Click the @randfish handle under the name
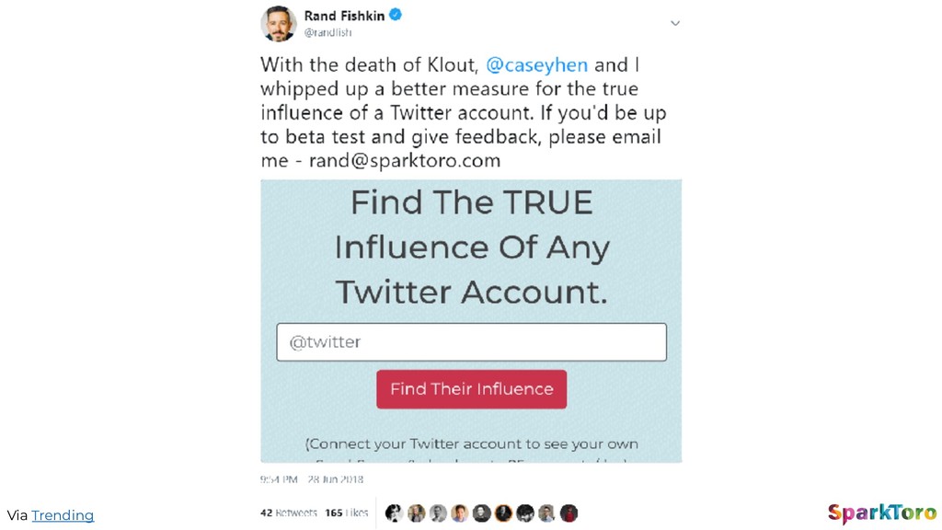This screenshot has height=530, width=942. [x=328, y=32]
